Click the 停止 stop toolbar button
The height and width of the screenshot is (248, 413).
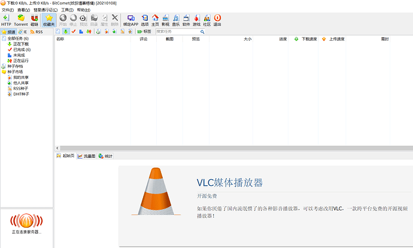tap(73, 20)
